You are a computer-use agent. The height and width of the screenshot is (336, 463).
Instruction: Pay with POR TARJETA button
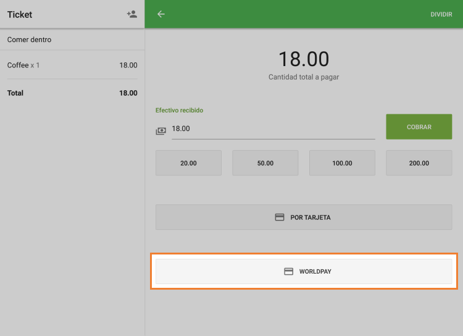[304, 217]
